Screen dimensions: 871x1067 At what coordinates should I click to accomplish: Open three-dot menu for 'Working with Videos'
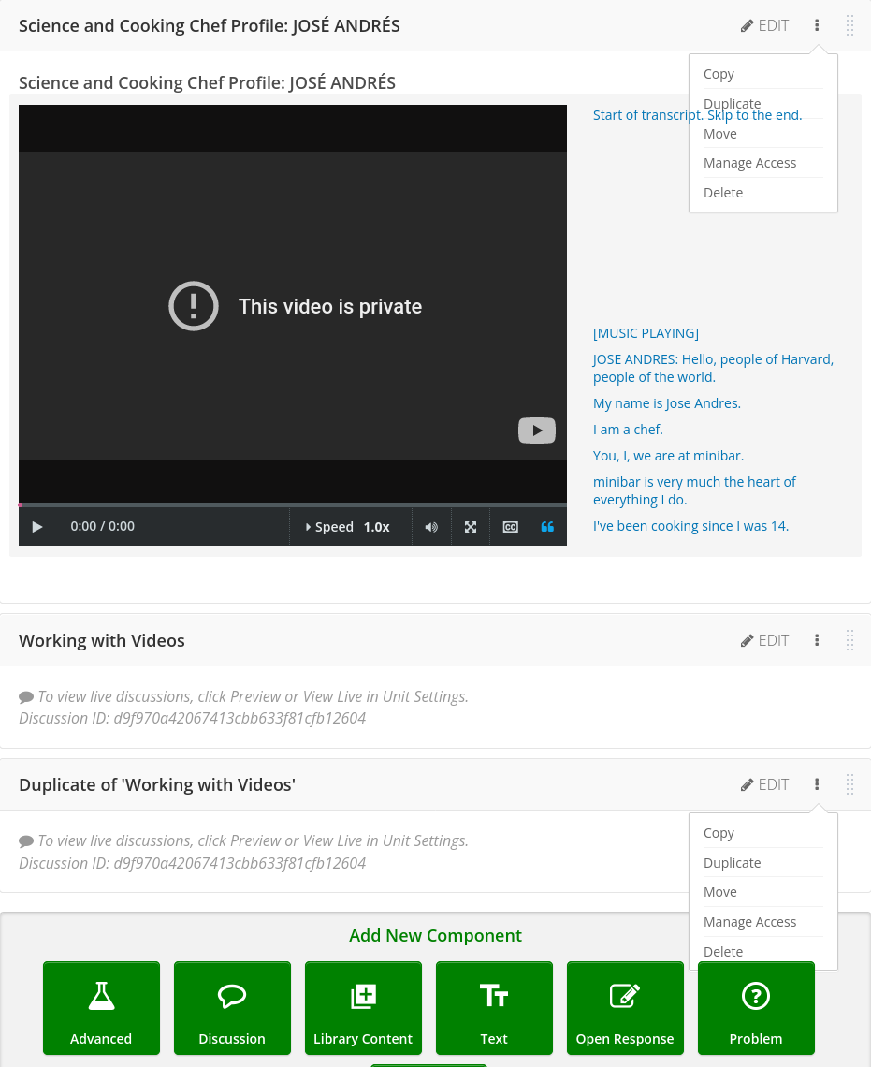[817, 640]
